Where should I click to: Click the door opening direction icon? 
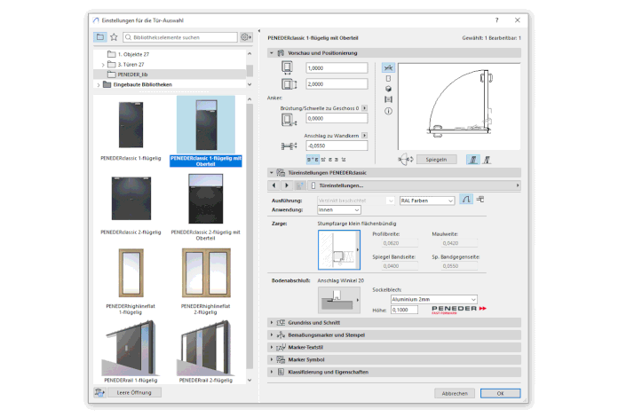coord(406,159)
